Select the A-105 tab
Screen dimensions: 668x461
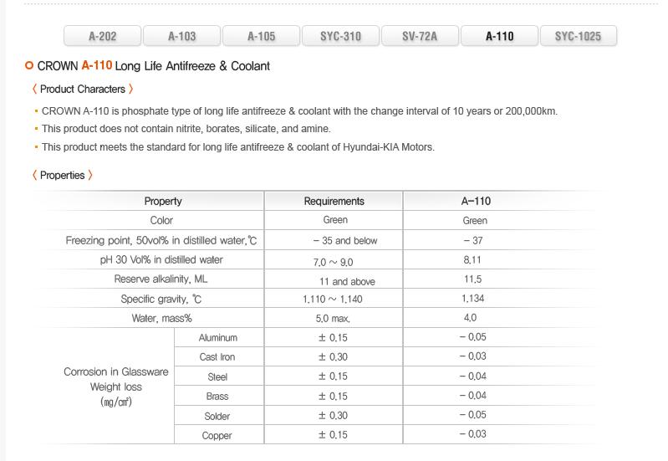[x=261, y=36]
